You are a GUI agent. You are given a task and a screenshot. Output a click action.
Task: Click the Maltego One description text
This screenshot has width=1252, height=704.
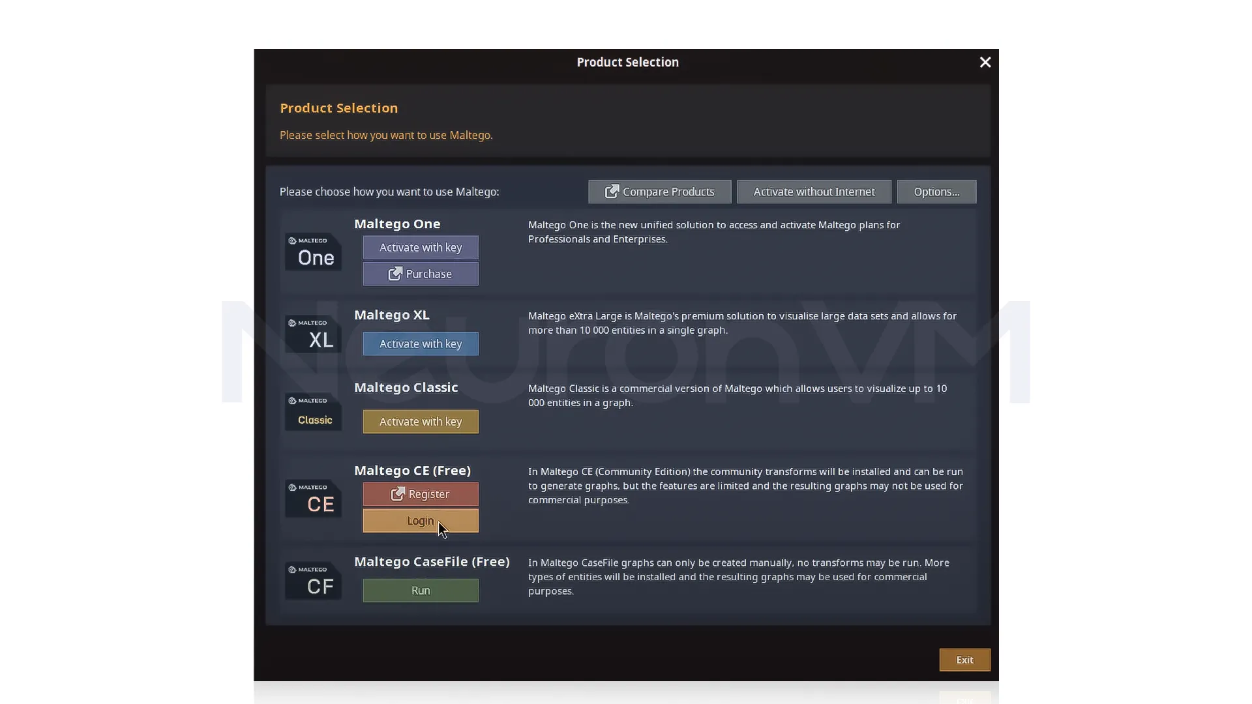tap(714, 232)
